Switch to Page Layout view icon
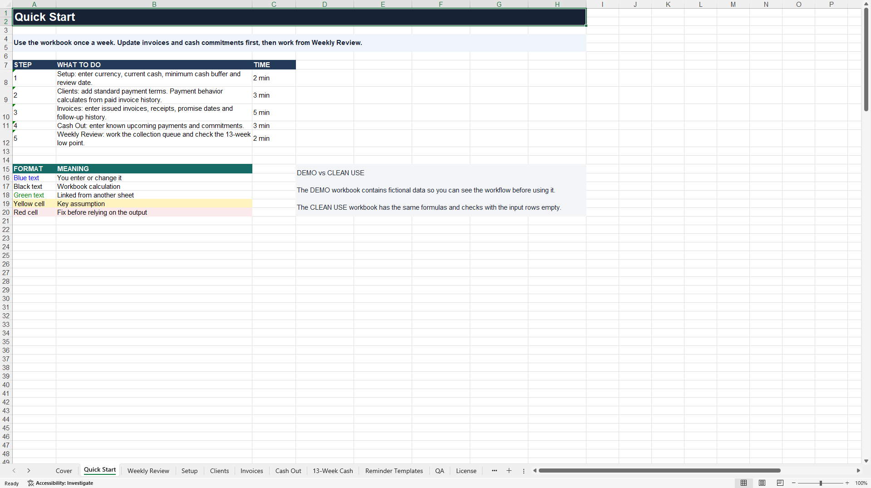 (762, 483)
